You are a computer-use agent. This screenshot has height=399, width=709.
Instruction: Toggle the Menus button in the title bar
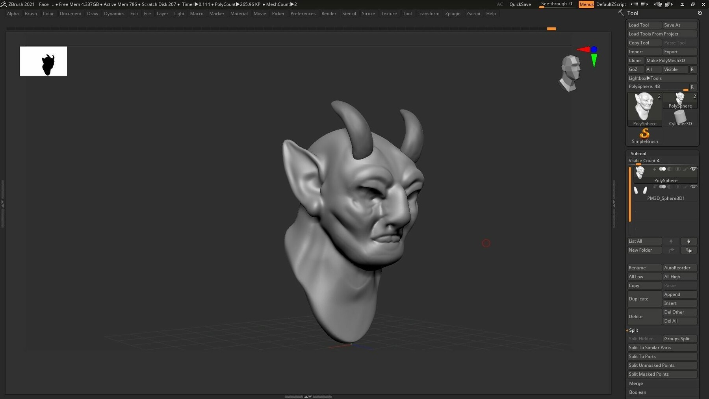586,4
